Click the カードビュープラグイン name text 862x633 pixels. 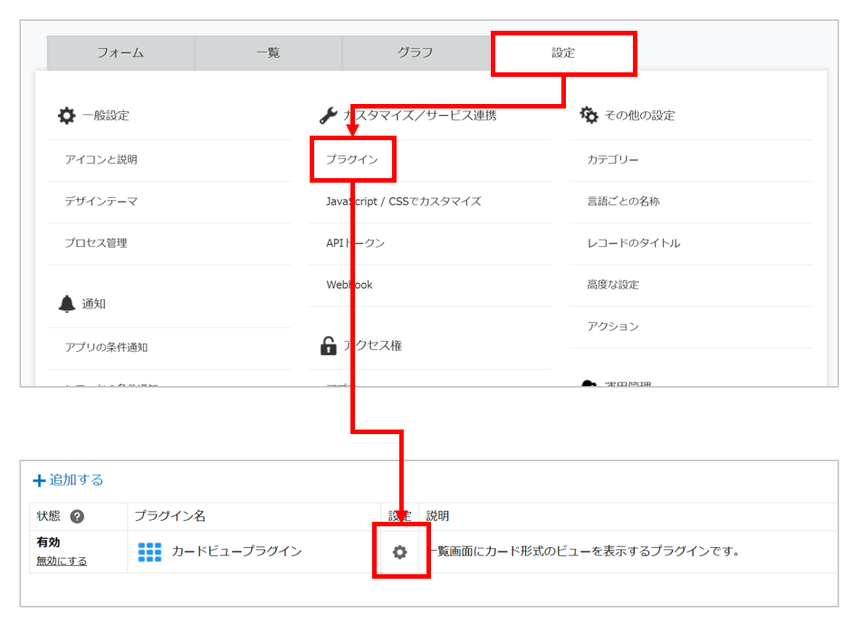pos(237,552)
